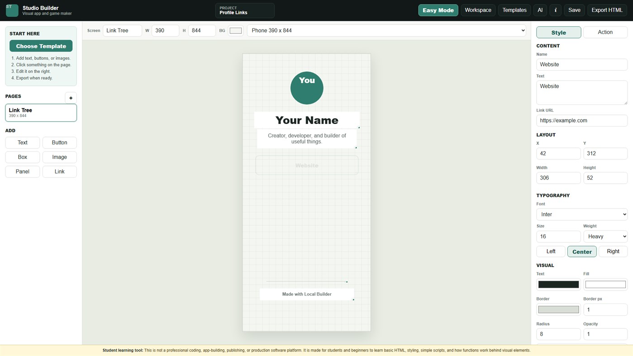Open the Weight dropdown showing Heavy
This screenshot has width=633, height=356.
tap(605, 237)
